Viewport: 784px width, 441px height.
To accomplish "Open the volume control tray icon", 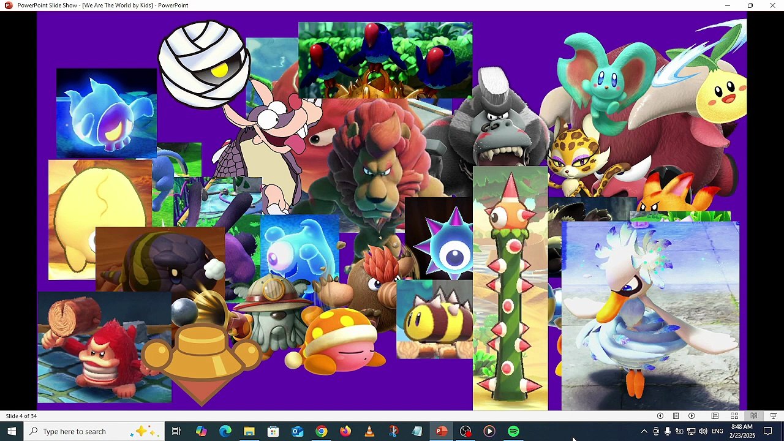I will pyautogui.click(x=703, y=431).
